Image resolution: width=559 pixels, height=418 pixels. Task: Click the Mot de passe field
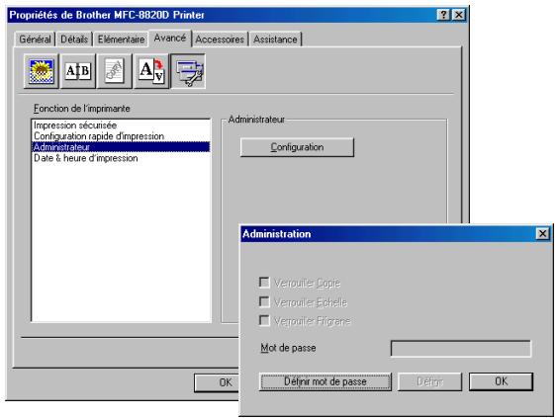click(461, 348)
